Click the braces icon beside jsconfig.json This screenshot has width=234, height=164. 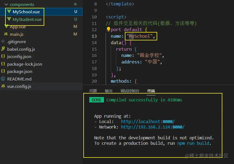[x=3, y=56]
